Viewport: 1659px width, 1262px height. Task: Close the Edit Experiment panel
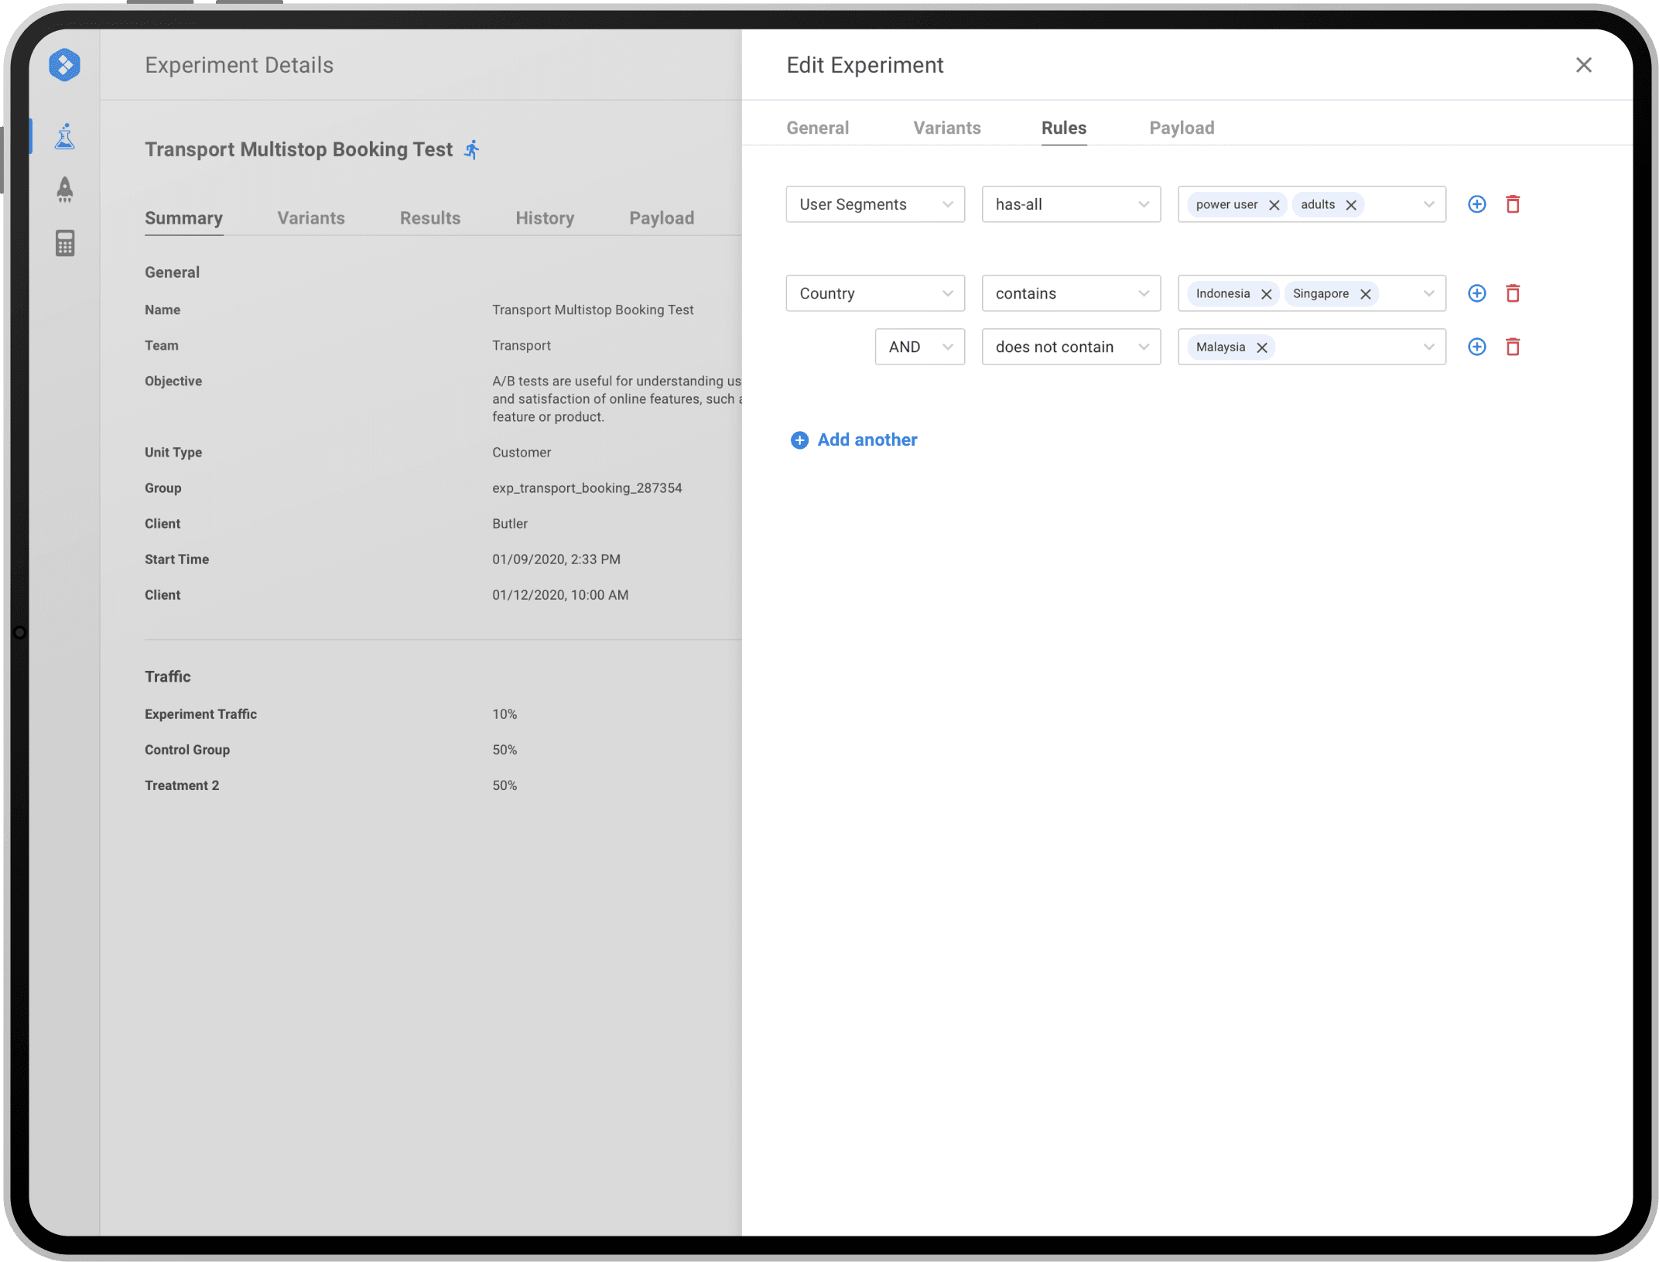(1583, 65)
